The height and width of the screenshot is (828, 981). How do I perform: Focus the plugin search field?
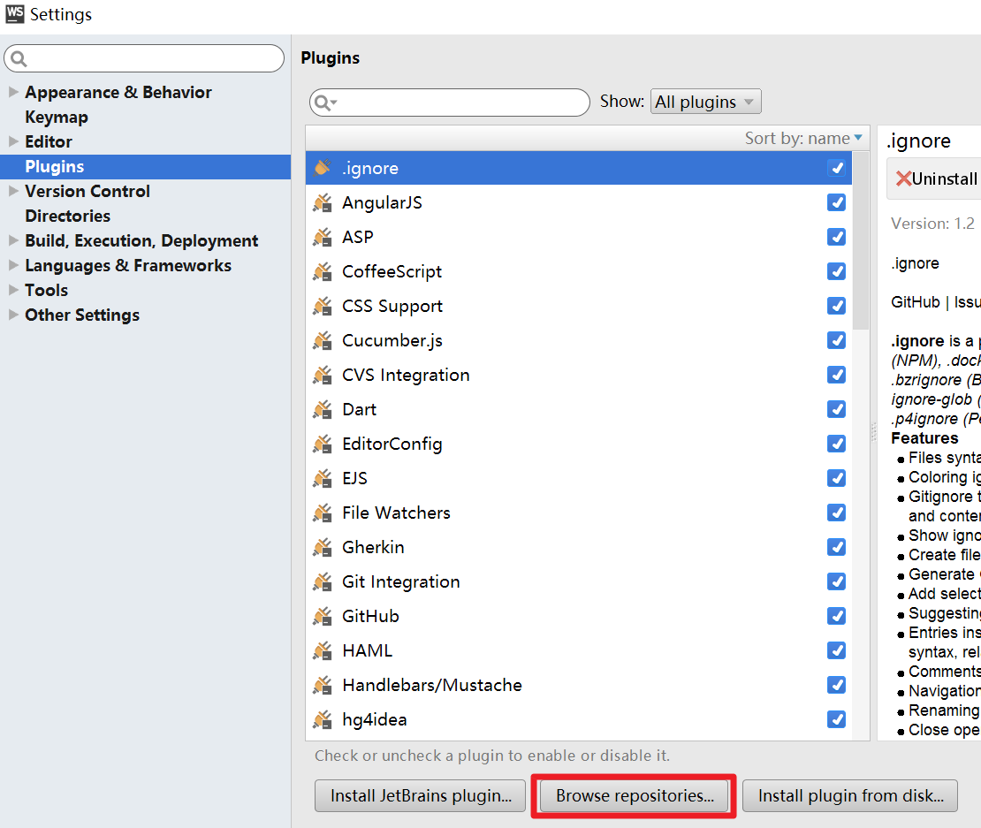449,102
